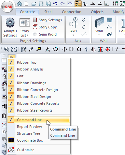Image resolution: width=125 pixels, height=155 pixels.
Task: Click the Zoom Window magnifier icon
Action: click(x=7, y=49)
